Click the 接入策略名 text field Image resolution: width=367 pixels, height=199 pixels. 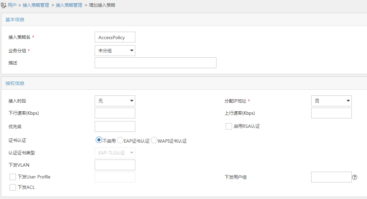[115, 37]
